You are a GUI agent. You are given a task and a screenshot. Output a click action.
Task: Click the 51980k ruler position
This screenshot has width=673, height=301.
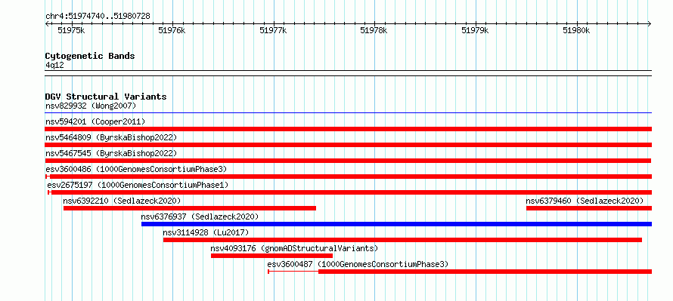pyautogui.click(x=576, y=30)
